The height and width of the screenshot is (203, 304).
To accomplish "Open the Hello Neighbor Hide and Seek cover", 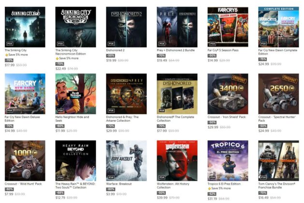I will click(75, 94).
